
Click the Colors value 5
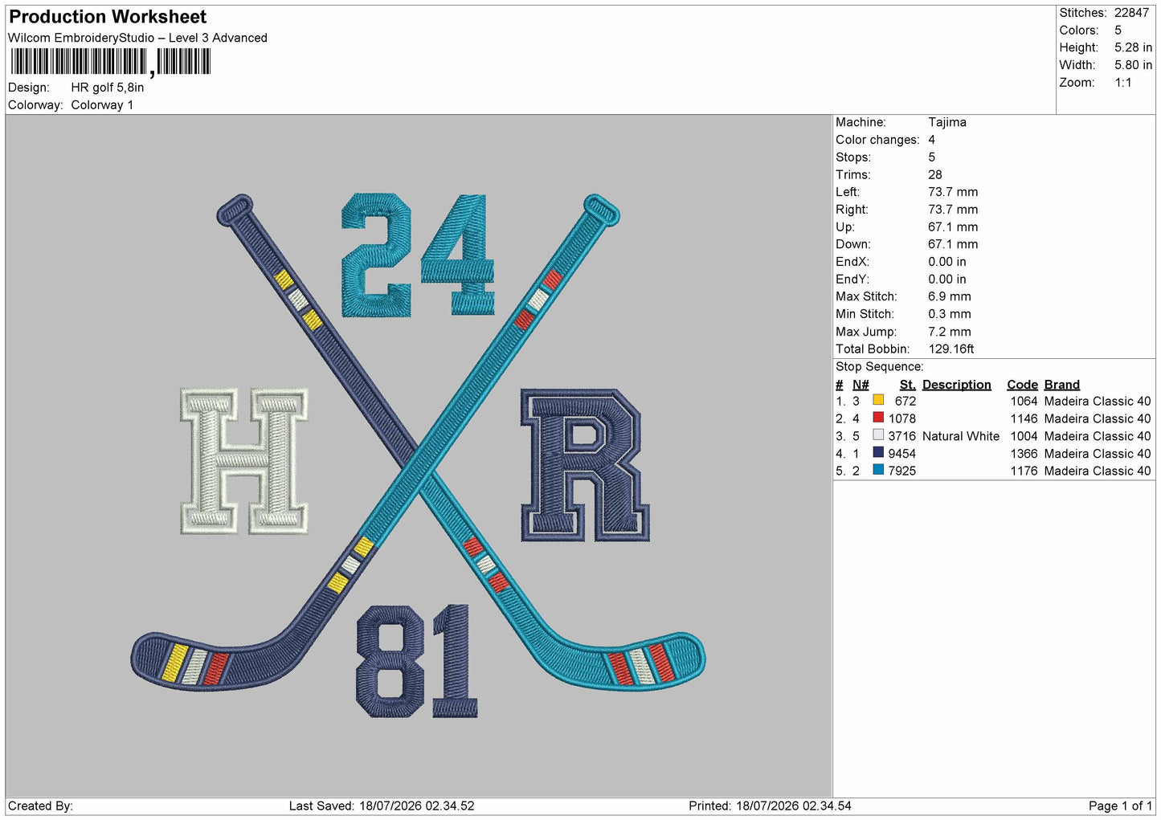click(x=1118, y=31)
